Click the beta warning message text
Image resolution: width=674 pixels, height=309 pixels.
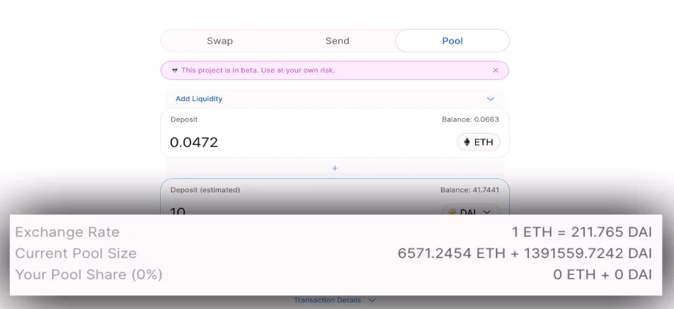tap(258, 71)
